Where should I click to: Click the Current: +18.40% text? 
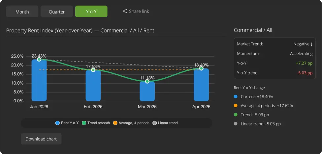coord(257,97)
